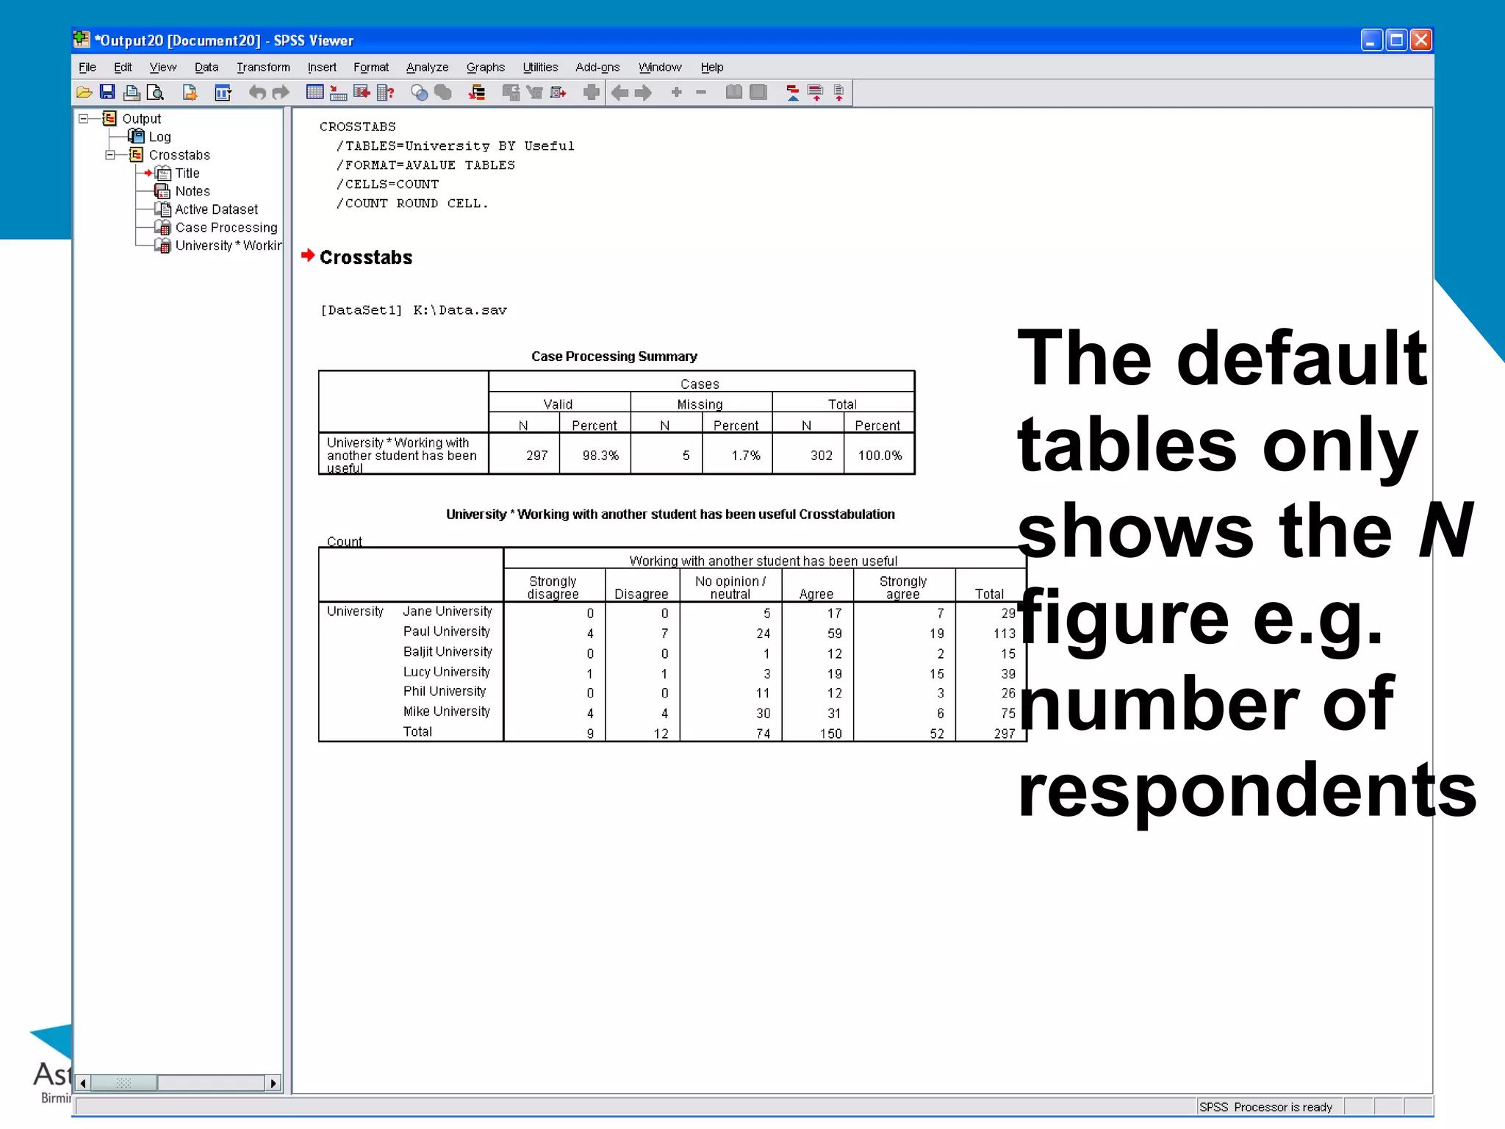Click the Use Sets overlapping circles icon
This screenshot has height=1129, width=1505.
419,93
